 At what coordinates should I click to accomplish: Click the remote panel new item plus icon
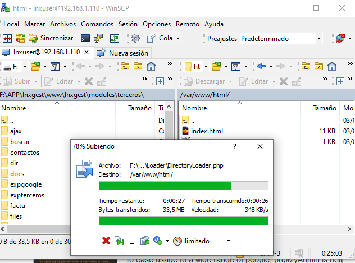click(x=340, y=81)
